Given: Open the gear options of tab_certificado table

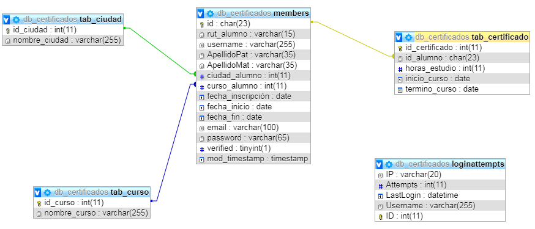Looking at the screenshot, I should tap(408, 37).
